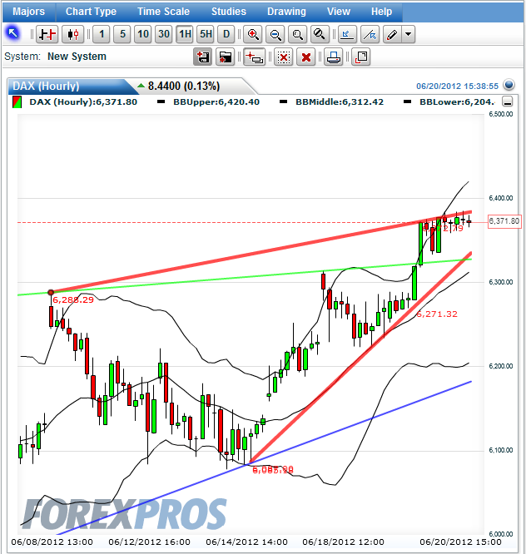Open the Chart Type menu
Screen dimensions: 526x554
[91, 12]
